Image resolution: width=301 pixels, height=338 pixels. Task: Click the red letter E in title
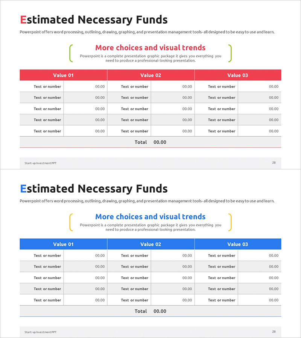click(23, 20)
